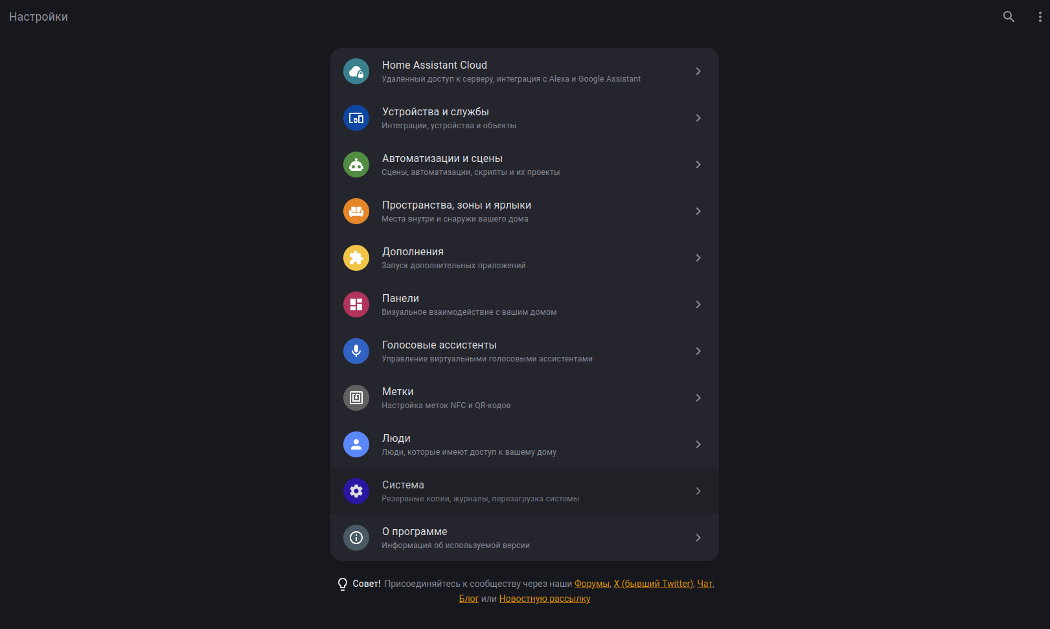Expand Устройства и службы chevron arrow
Image resolution: width=1050 pixels, height=629 pixels.
pos(698,118)
